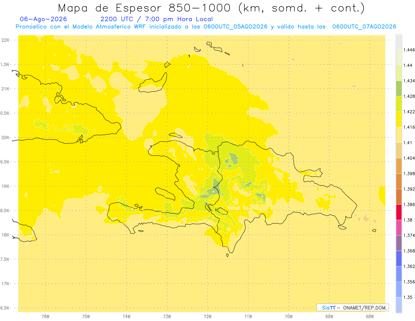Viewport: 415px width, 321px height.
Task: Click the legend value 1.38
Action: pyautogui.click(x=408, y=220)
